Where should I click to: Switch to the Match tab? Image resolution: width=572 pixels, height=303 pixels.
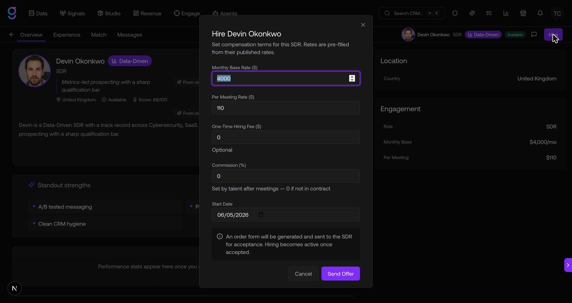[x=99, y=34]
